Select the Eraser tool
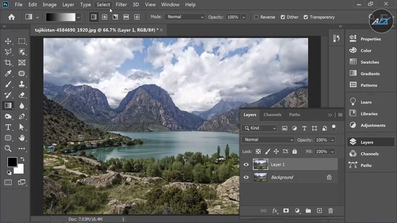This screenshot has height=223, width=397. 22,95
